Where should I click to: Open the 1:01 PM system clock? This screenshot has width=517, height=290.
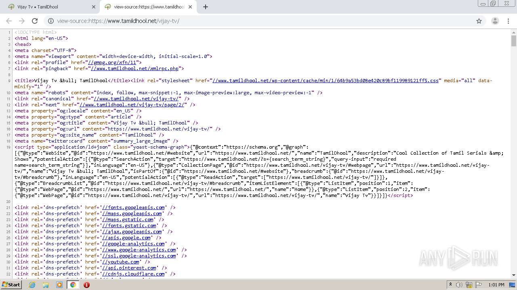point(496,285)
